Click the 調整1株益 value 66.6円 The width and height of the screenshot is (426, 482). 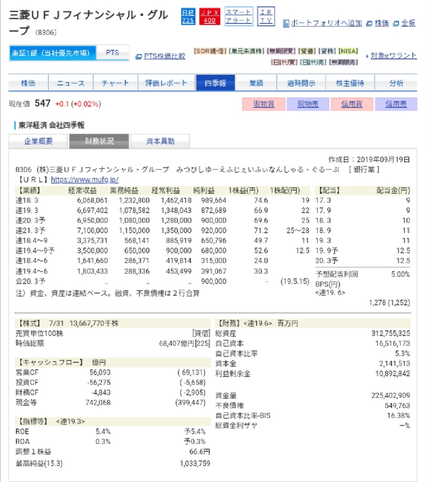click(200, 452)
